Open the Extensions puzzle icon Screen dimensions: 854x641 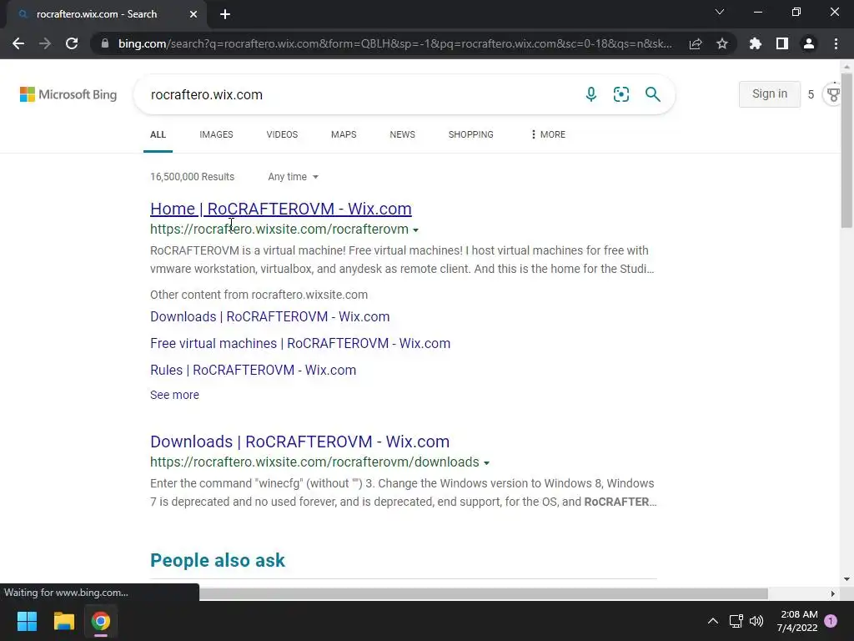(756, 43)
